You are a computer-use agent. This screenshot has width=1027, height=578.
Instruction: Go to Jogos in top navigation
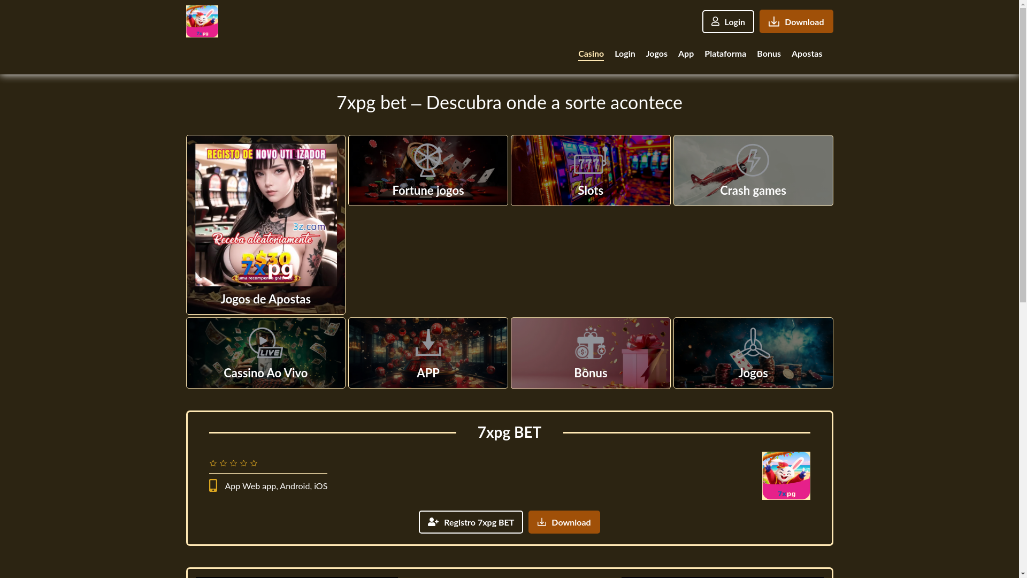(x=656, y=54)
